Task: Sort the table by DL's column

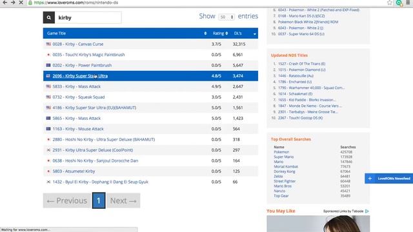Action: (x=245, y=34)
